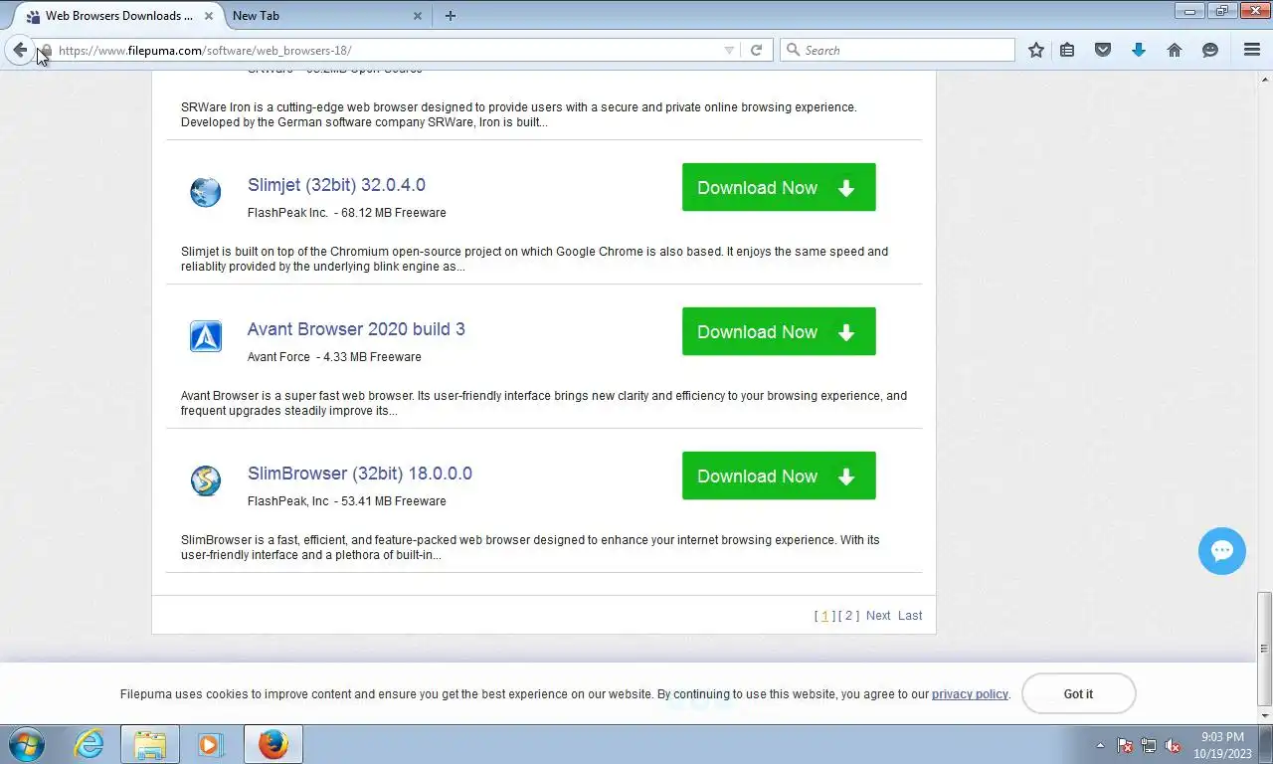
Task: Open Windows Media Player from taskbar
Action: 211,744
